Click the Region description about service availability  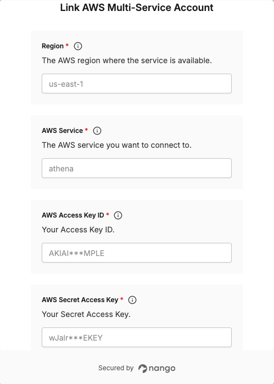(127, 60)
